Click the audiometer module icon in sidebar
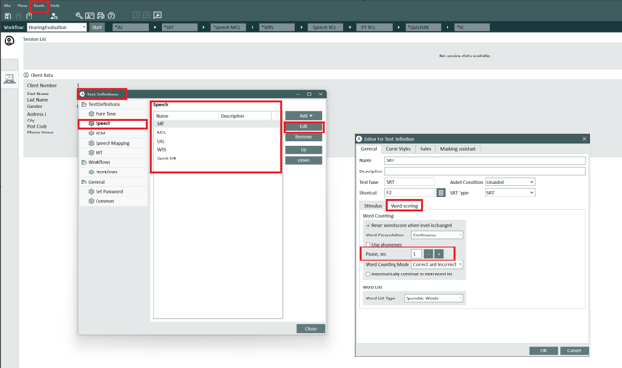Image resolution: width=622 pixels, height=368 pixels. click(x=9, y=79)
